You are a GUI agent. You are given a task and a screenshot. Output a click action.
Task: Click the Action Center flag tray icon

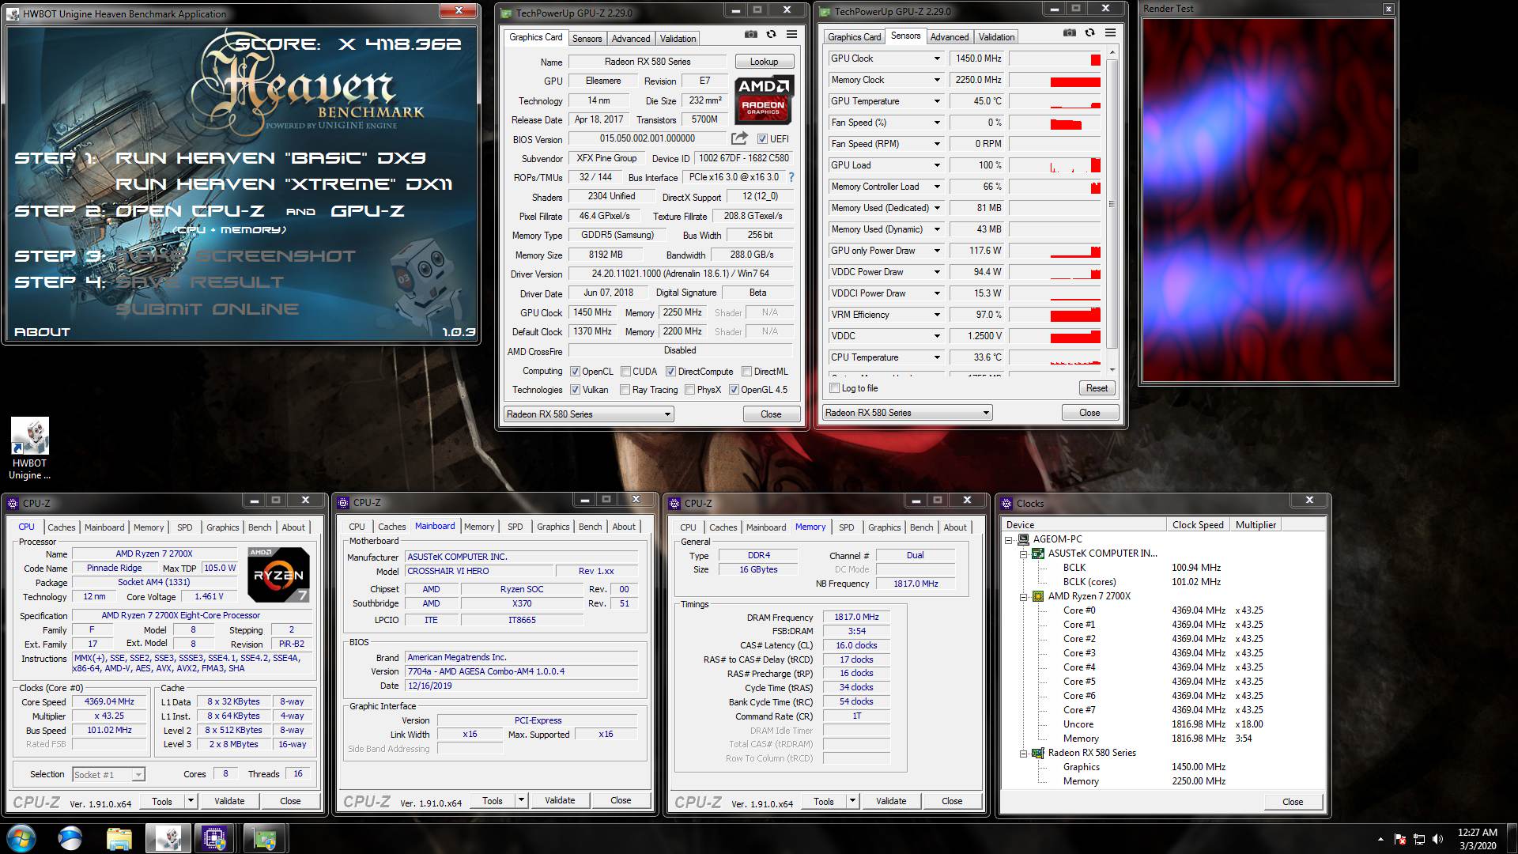click(x=1400, y=839)
